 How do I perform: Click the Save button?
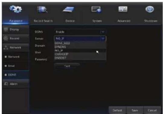[x=135, y=110]
